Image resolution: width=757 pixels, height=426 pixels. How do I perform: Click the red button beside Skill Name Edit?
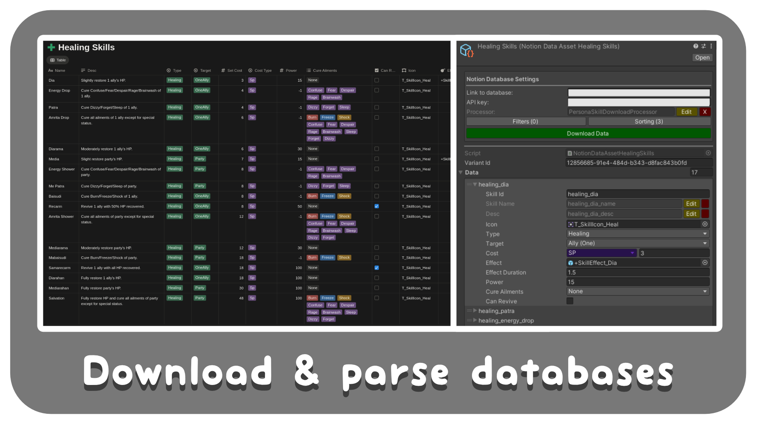(x=705, y=204)
